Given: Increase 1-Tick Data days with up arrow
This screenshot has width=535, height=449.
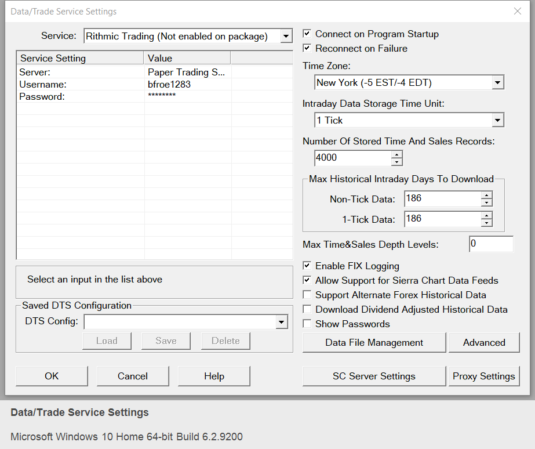Looking at the screenshot, I should [486, 215].
